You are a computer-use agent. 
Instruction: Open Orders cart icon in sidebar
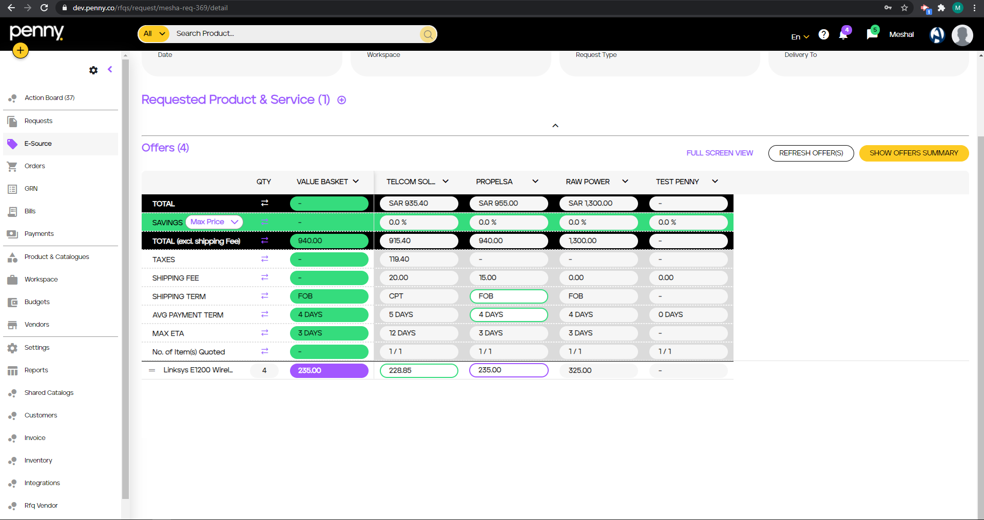(x=12, y=166)
